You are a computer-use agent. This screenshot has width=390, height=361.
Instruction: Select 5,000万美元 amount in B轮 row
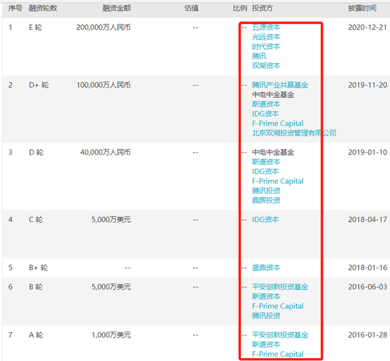111,287
